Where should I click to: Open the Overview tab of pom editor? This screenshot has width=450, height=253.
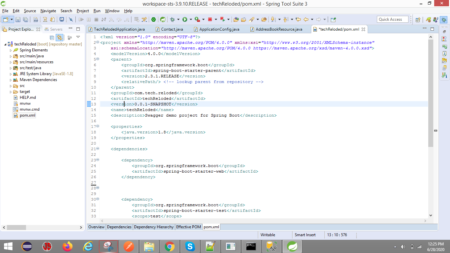(x=97, y=227)
